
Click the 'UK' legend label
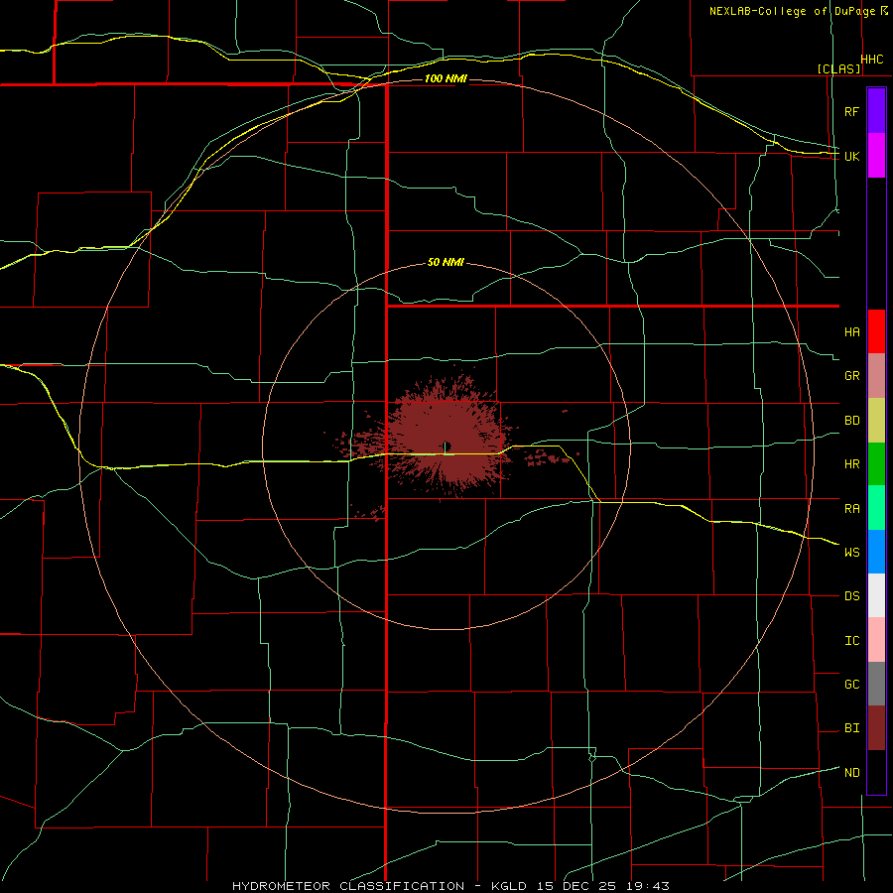pyautogui.click(x=852, y=156)
